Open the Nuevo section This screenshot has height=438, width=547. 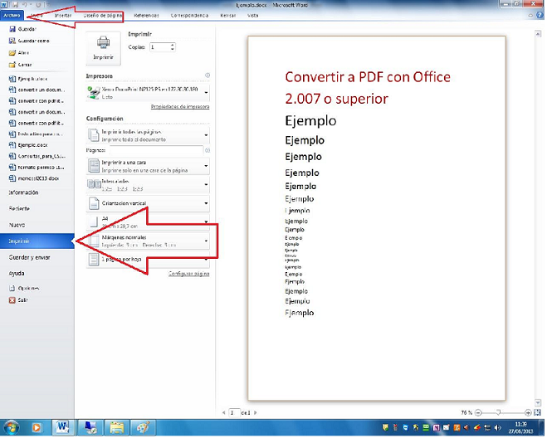click(x=17, y=226)
